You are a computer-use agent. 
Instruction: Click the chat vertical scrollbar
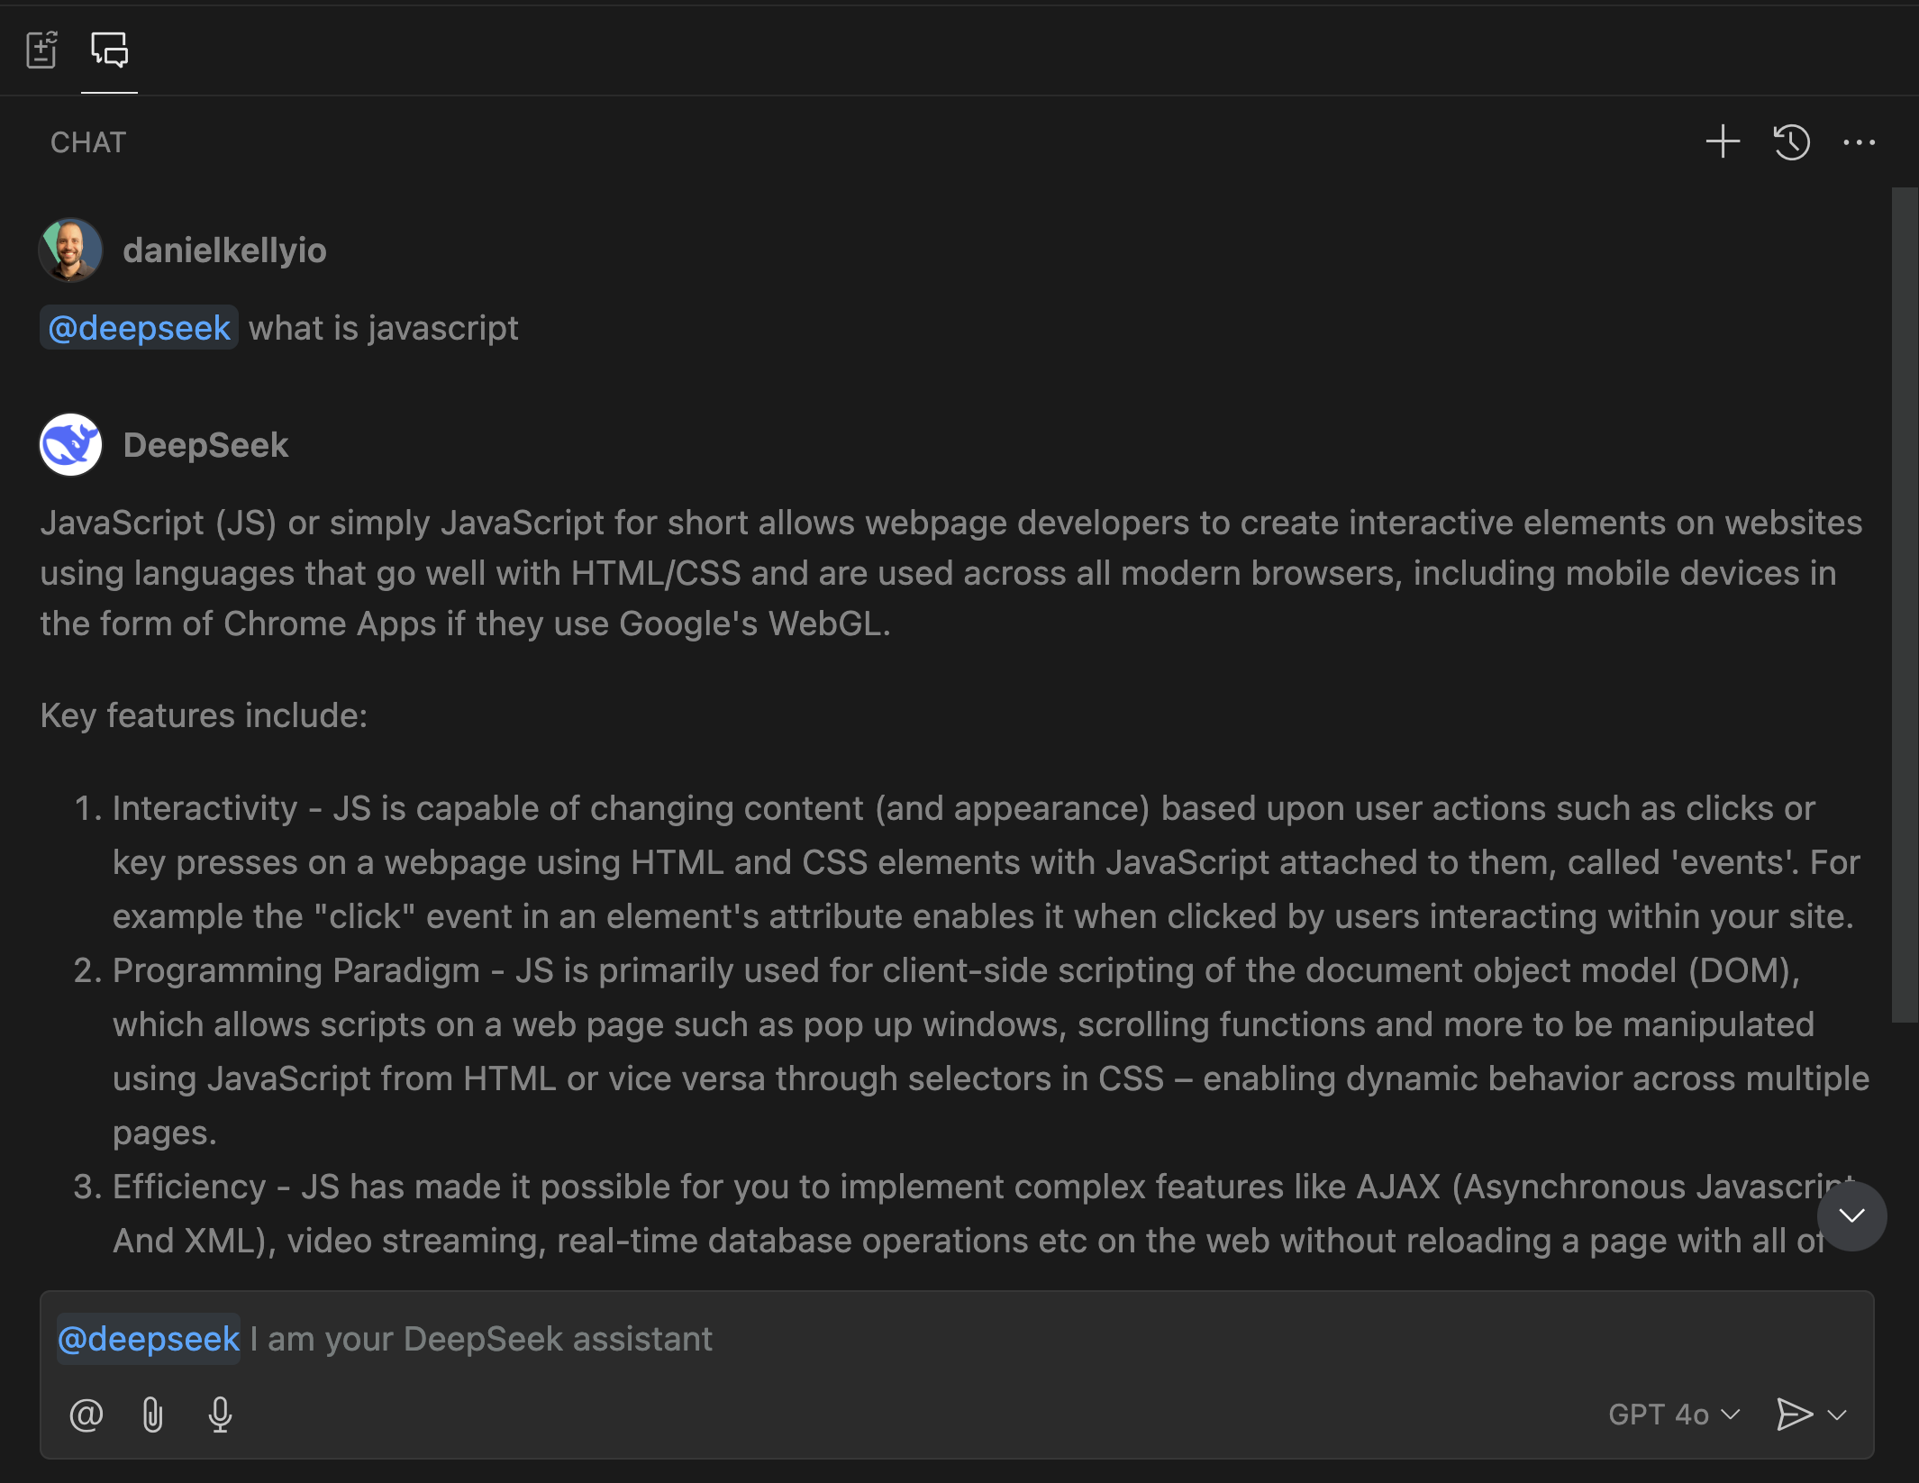(x=1904, y=604)
